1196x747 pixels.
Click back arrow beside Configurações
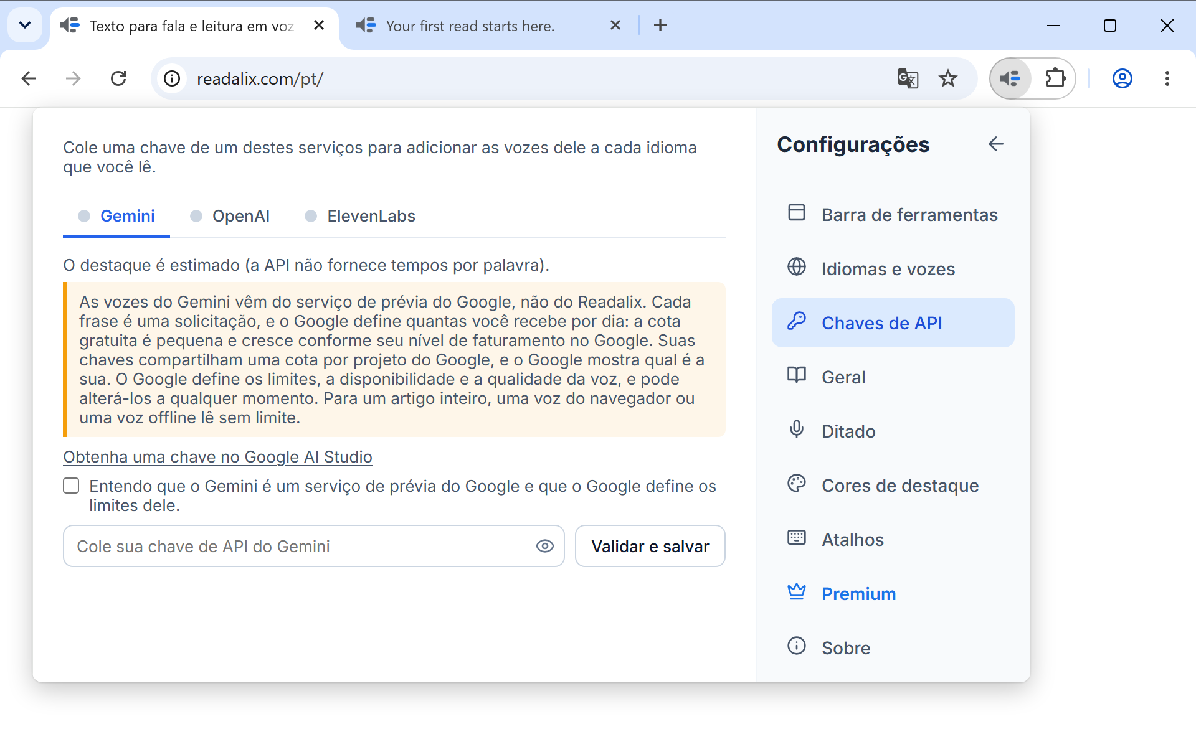click(995, 144)
